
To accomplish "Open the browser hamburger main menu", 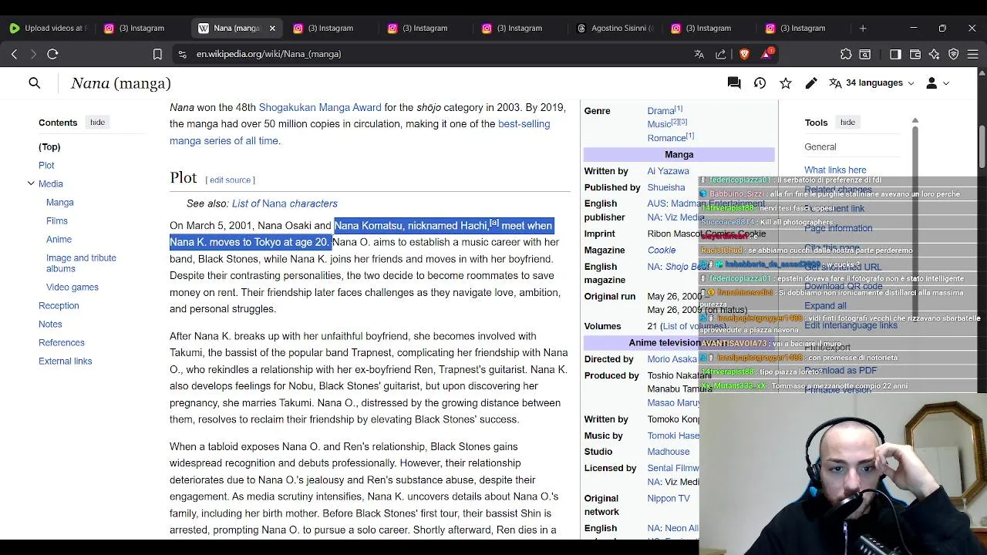I will coord(973,54).
